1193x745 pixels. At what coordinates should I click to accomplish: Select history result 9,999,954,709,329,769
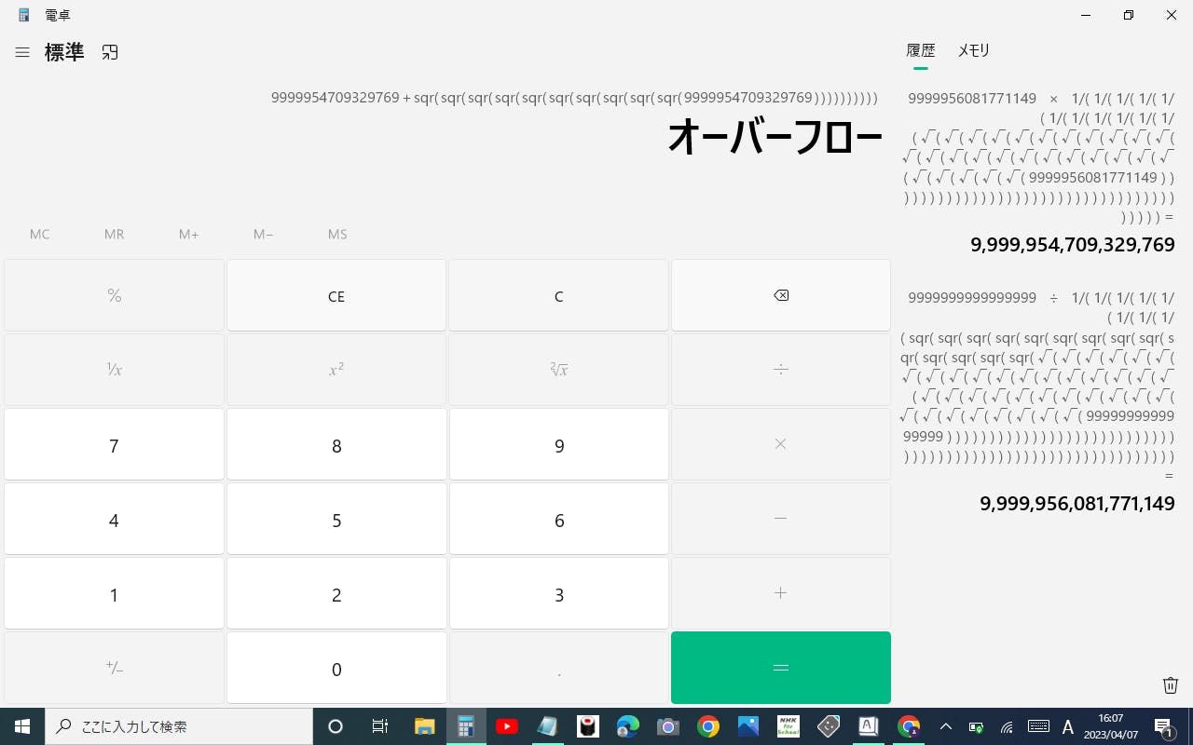click(x=1072, y=245)
